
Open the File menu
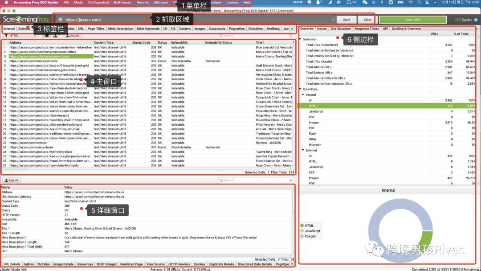click(66, 3)
